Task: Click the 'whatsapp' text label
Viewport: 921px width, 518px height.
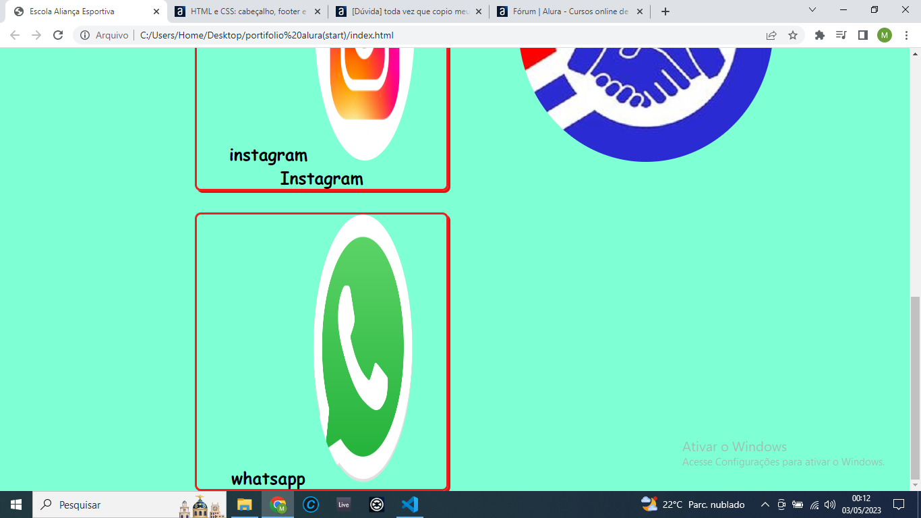Action: [x=268, y=479]
